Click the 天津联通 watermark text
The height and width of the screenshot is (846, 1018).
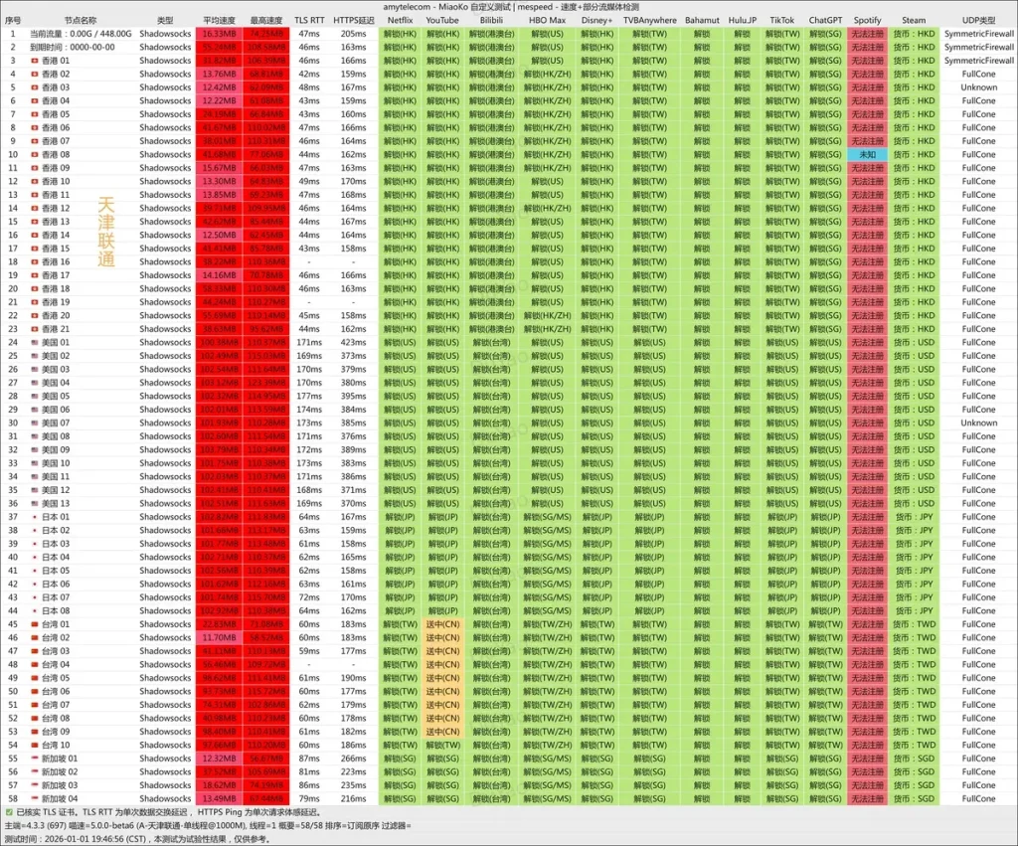(x=105, y=232)
